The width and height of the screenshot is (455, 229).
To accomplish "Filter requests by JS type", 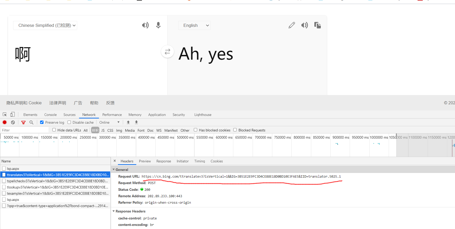I will [103, 130].
